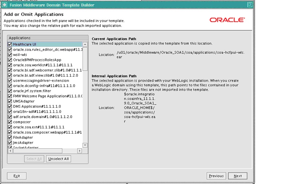
Task: Click the Applications column header
Action: coord(48,38)
